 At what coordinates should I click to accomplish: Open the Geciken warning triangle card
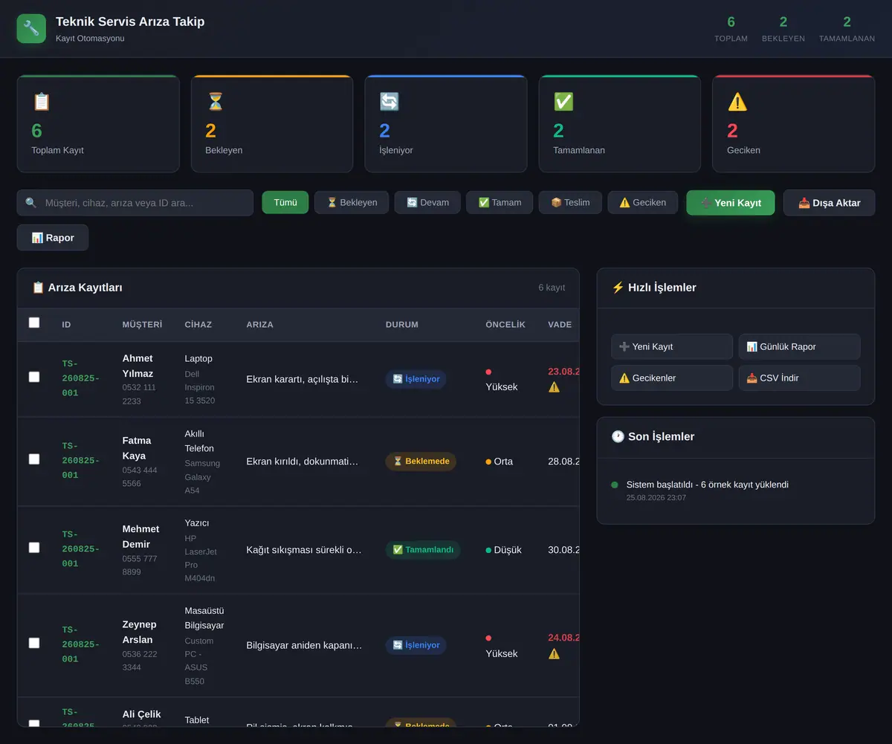coord(794,123)
